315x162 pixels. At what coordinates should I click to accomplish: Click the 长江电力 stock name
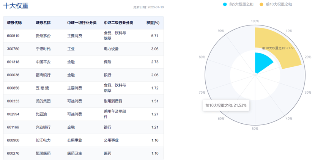point(43,140)
